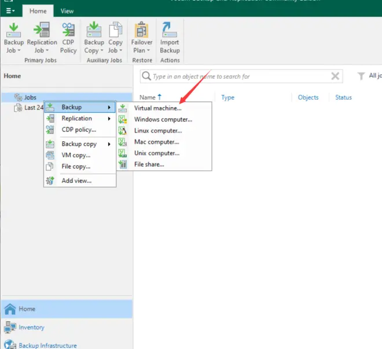Clear the search box with X
382x349 pixels.
[335, 76]
